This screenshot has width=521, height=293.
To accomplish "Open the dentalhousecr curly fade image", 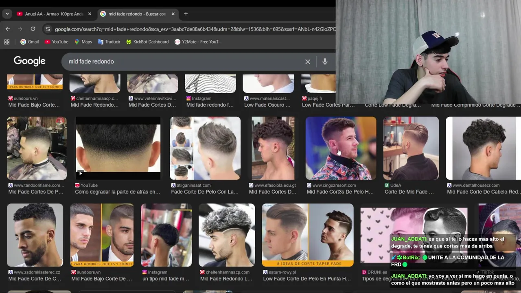I will click(484, 148).
